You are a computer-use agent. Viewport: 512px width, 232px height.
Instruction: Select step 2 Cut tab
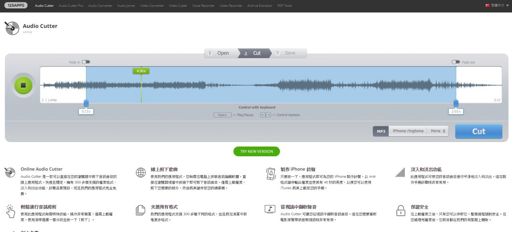pos(254,53)
